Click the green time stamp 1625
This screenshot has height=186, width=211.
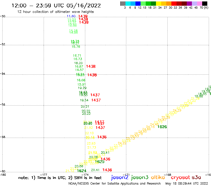(x=100, y=162)
